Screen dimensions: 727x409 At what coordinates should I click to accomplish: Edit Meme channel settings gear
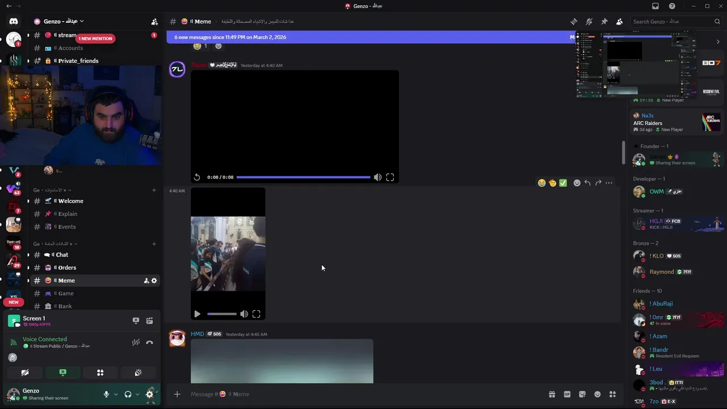click(x=154, y=281)
